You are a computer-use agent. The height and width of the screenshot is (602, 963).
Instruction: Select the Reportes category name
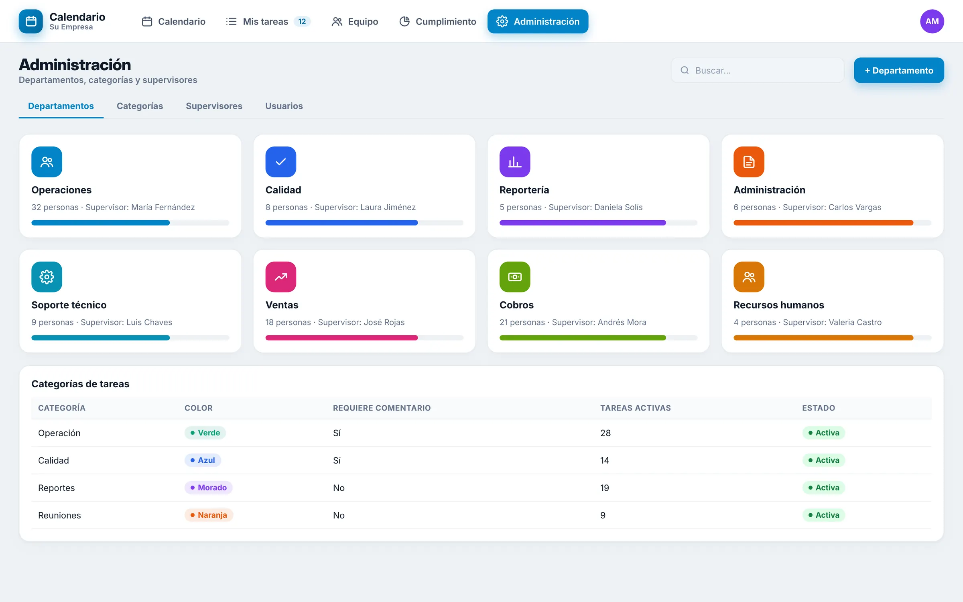pos(57,488)
